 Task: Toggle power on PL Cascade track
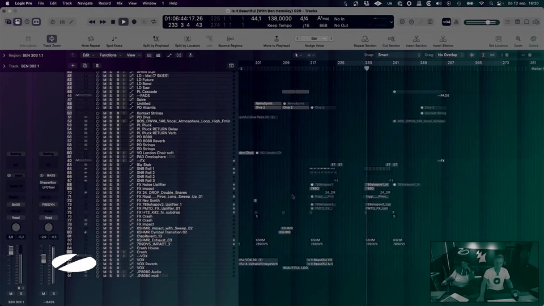coord(97,92)
